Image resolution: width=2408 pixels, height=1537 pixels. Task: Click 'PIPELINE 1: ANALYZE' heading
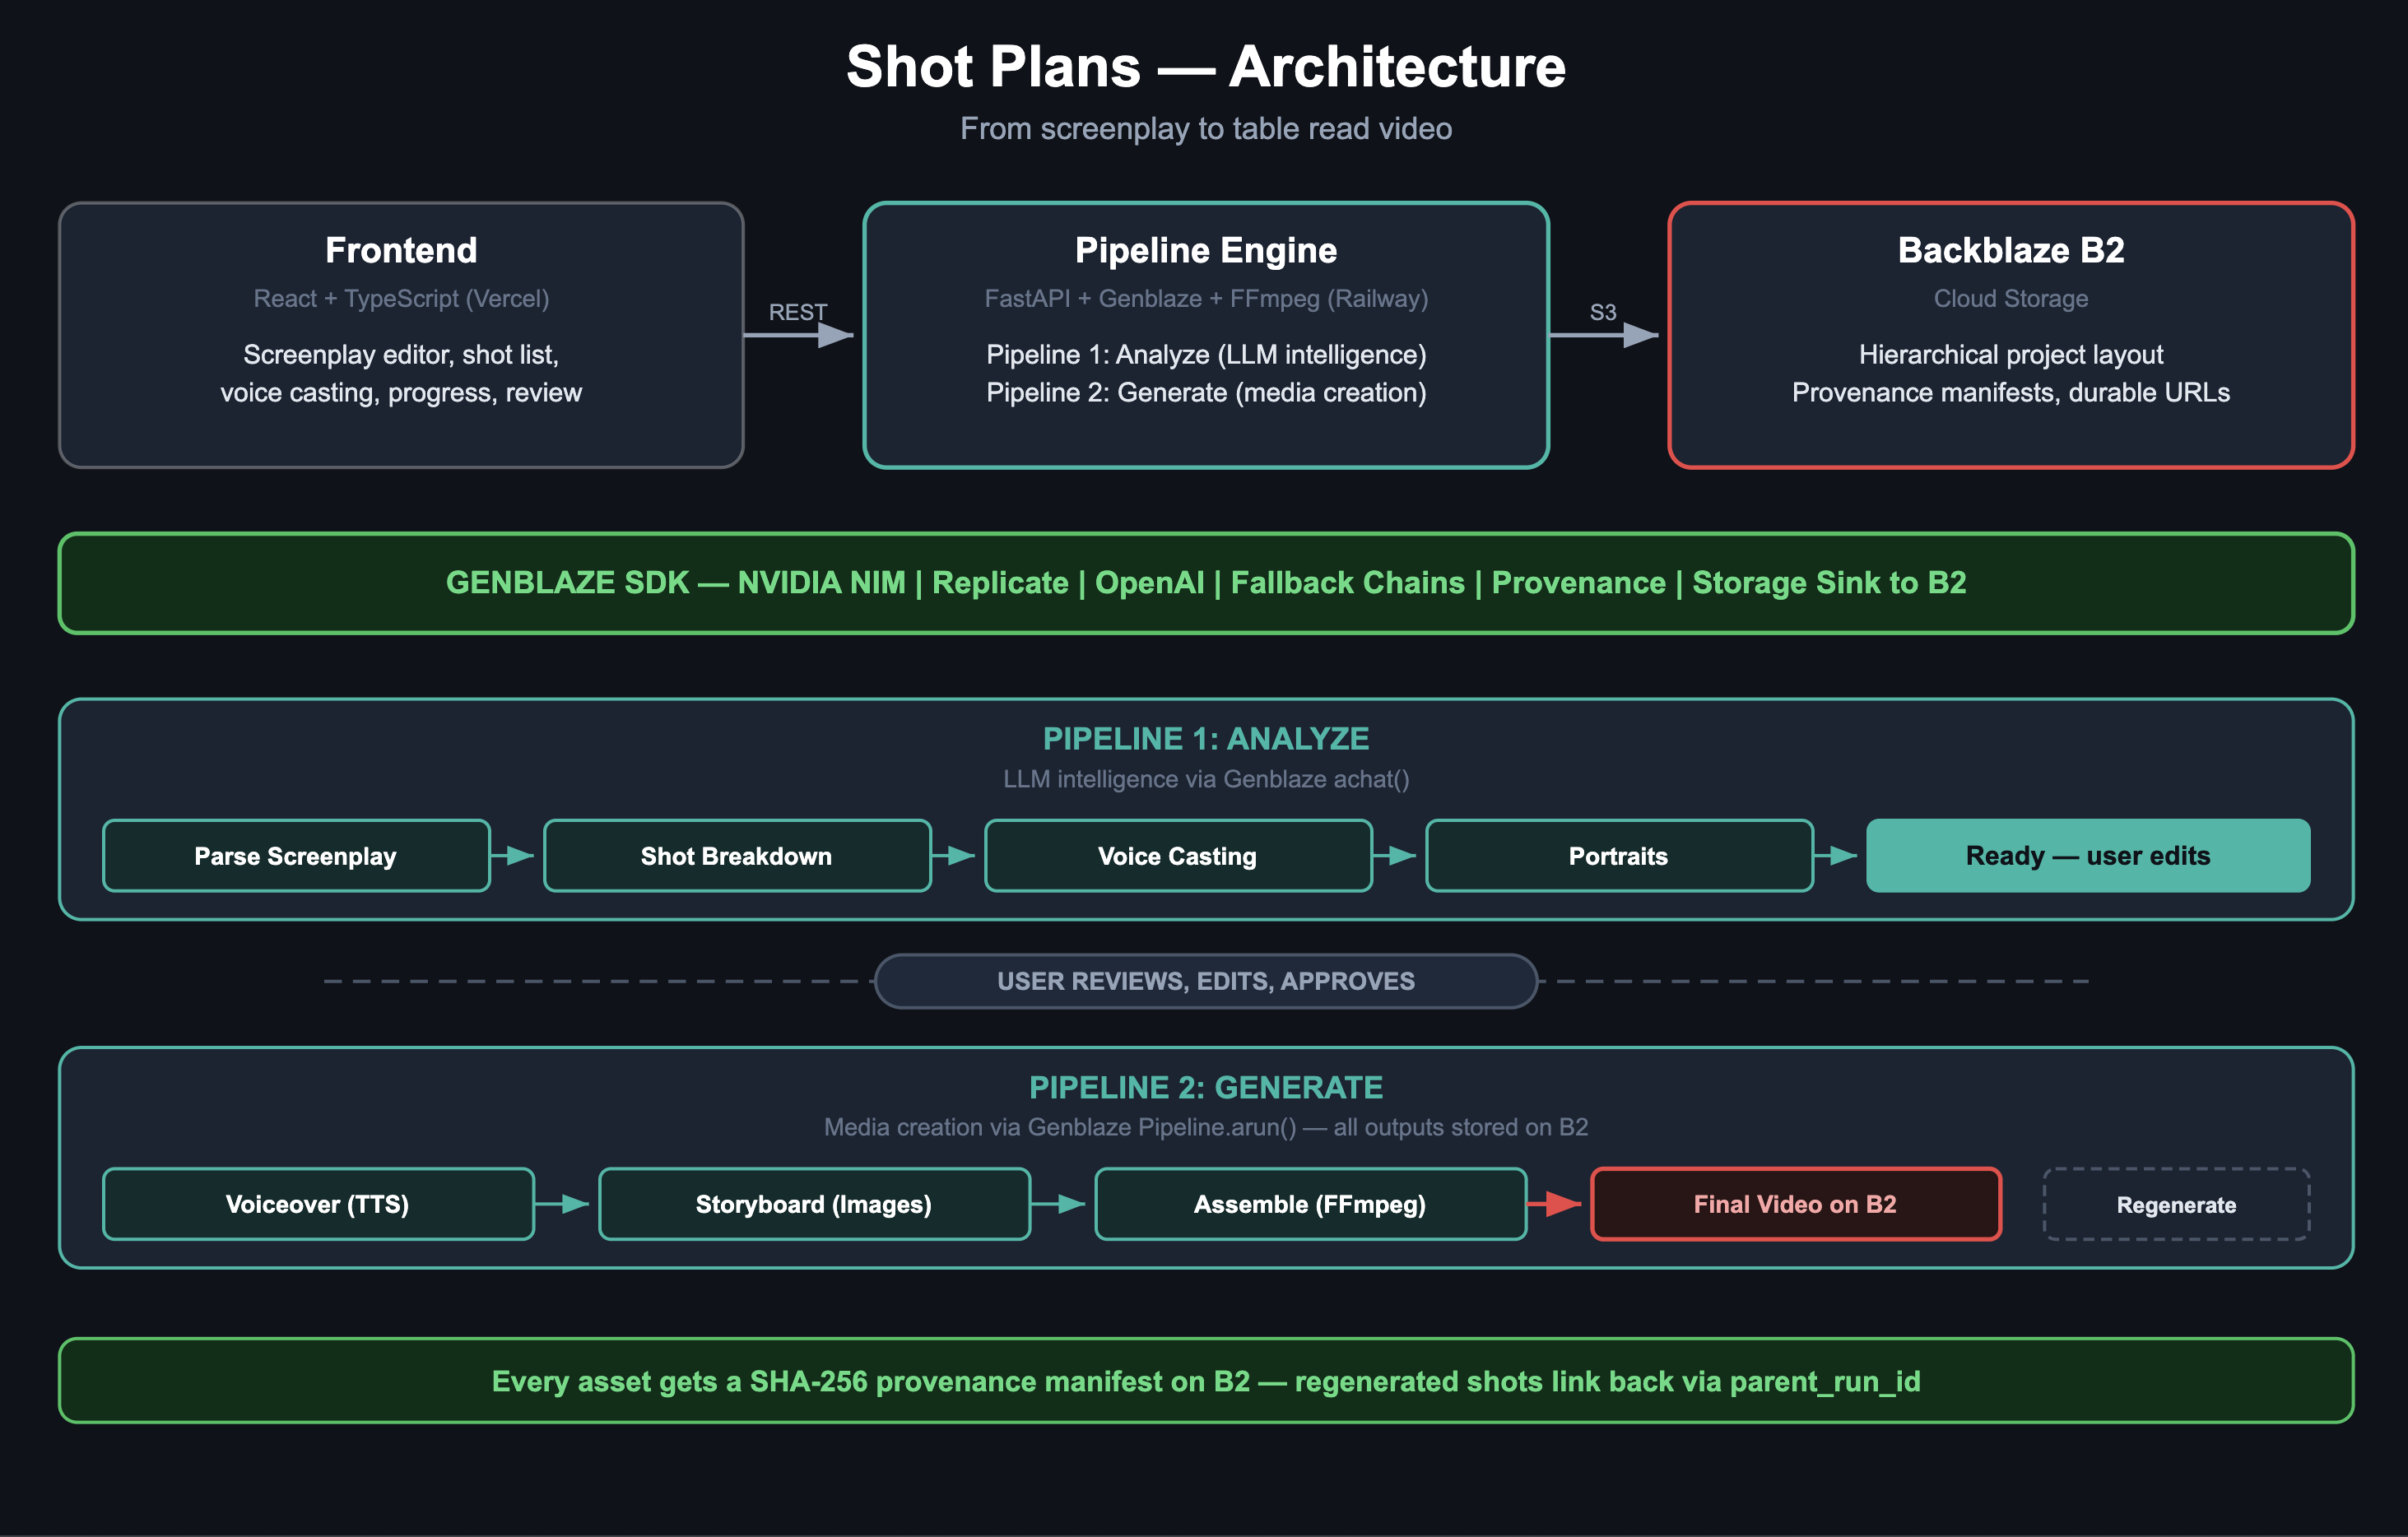coord(1206,739)
